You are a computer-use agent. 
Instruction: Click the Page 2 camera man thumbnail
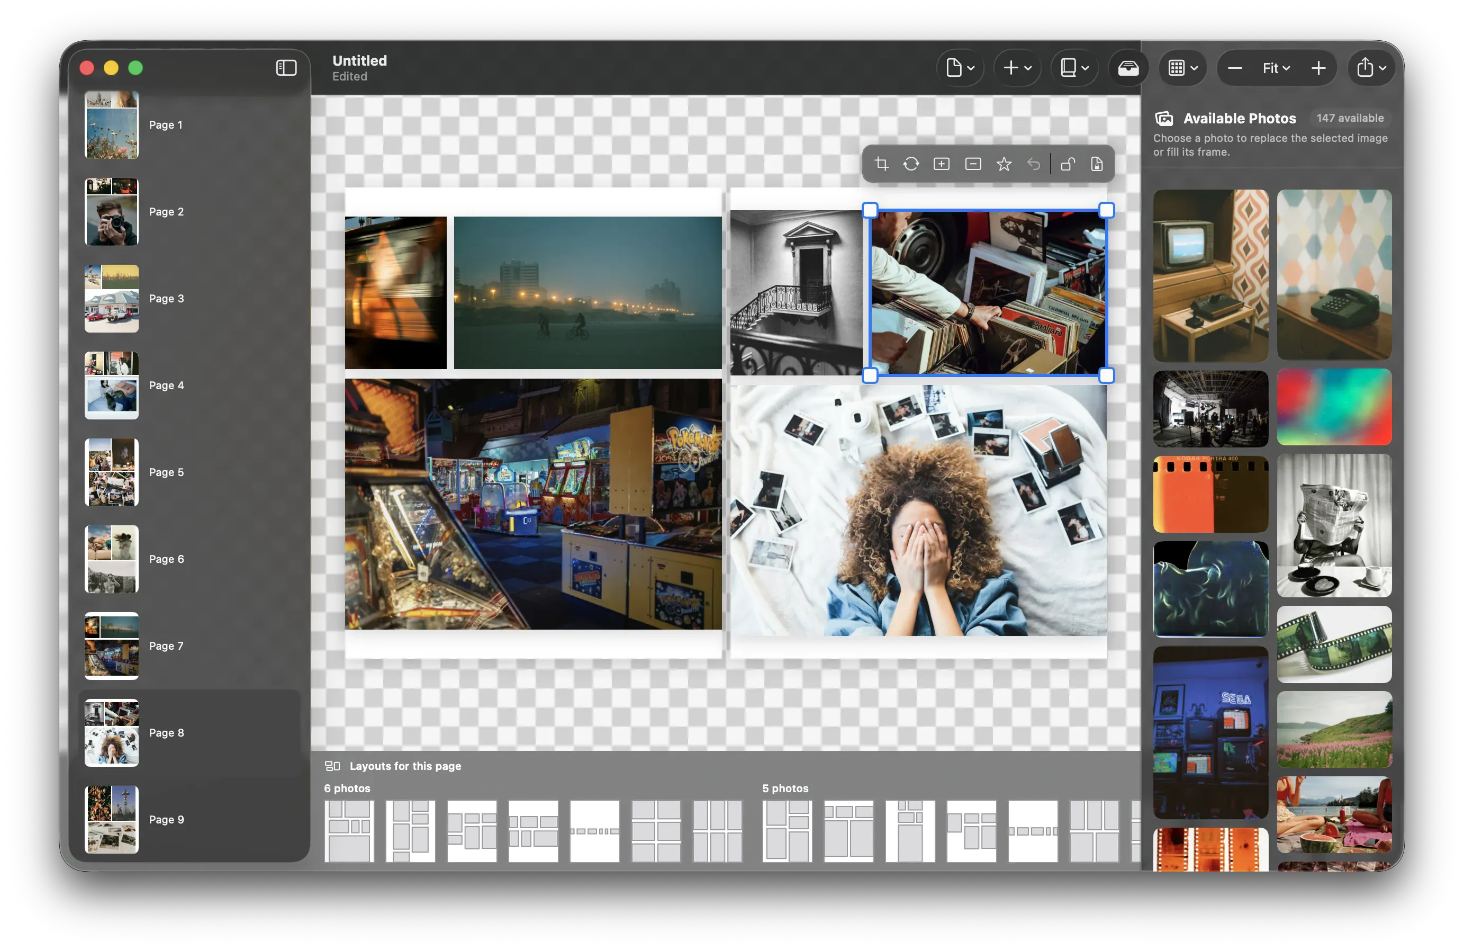[111, 212]
